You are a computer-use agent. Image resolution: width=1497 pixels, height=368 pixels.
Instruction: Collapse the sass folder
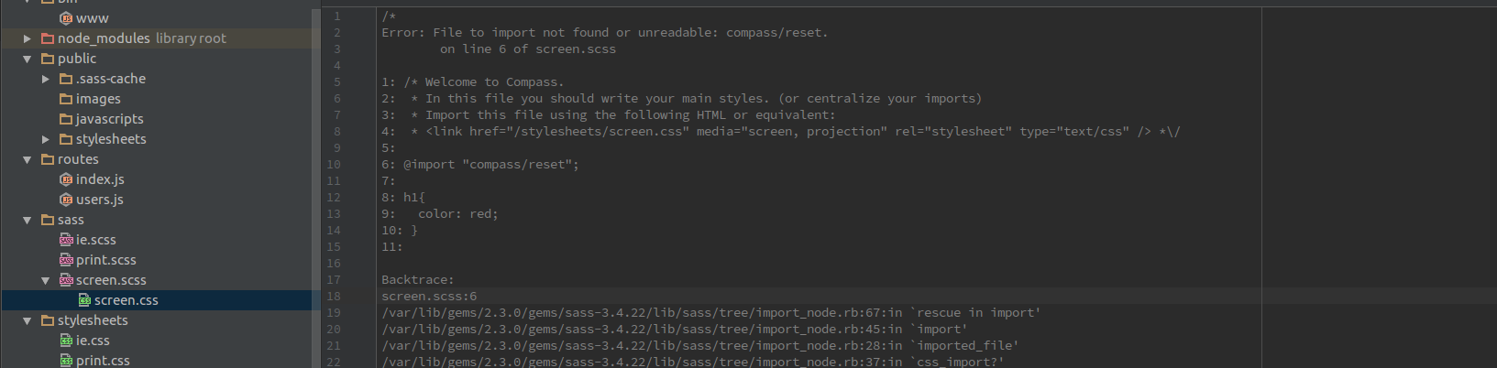coord(28,220)
